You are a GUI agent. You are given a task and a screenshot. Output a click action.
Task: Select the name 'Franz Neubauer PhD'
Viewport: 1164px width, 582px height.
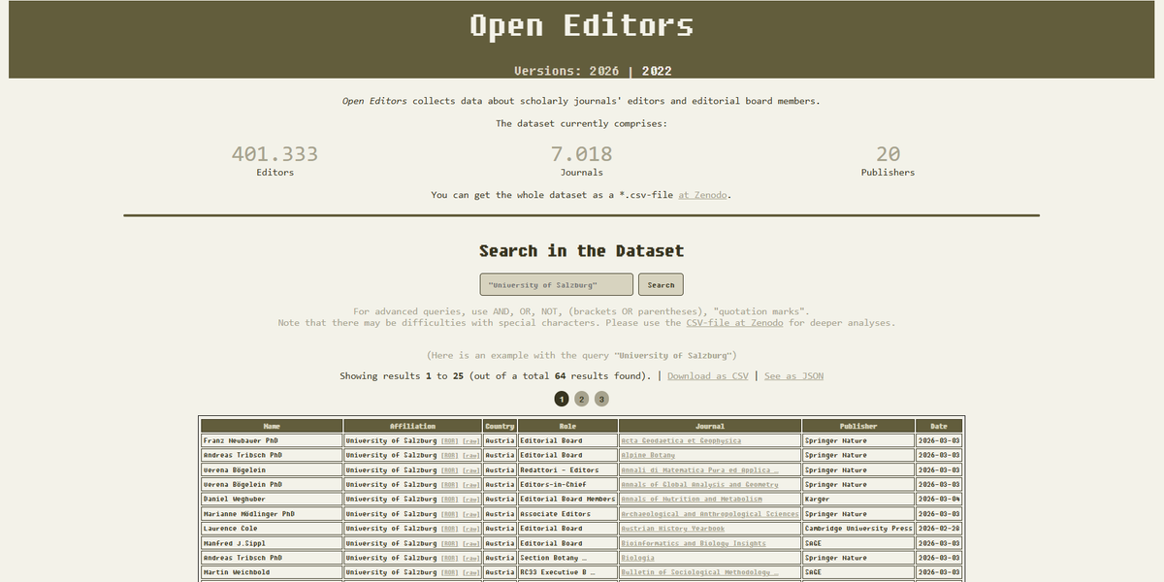(242, 440)
